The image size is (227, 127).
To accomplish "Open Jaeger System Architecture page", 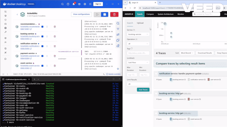I will pos(166,14).
